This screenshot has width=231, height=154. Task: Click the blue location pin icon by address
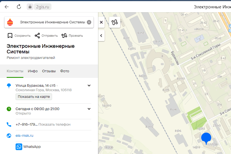pos(9,86)
